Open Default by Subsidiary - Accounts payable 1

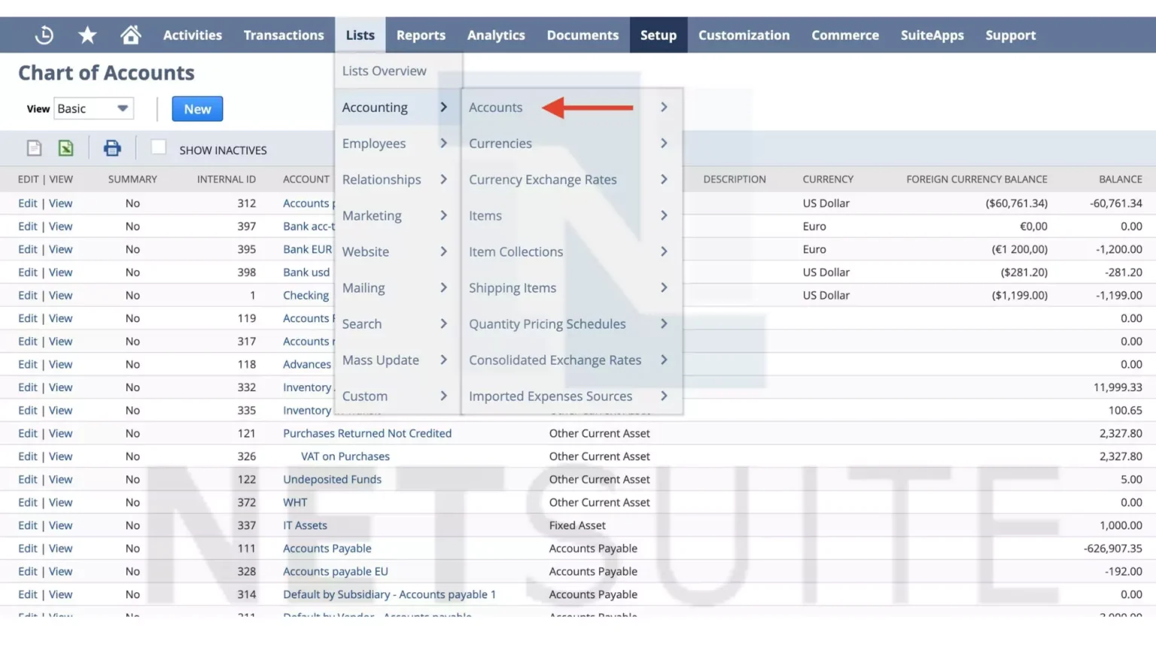(x=389, y=594)
